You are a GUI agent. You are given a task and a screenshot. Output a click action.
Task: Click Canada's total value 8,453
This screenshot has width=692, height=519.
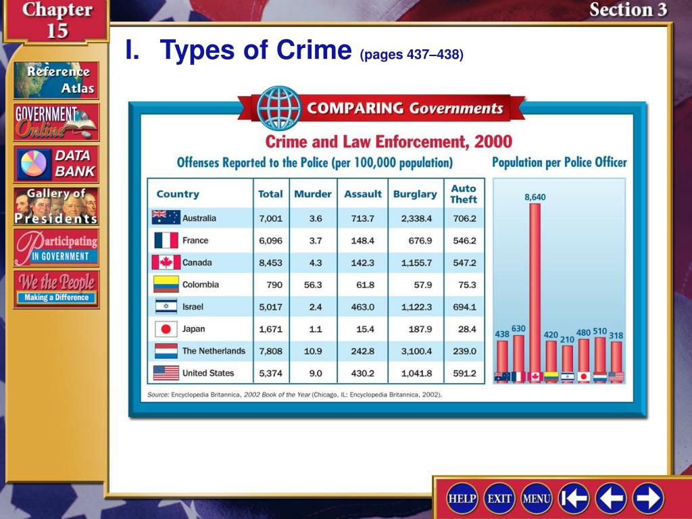click(270, 263)
